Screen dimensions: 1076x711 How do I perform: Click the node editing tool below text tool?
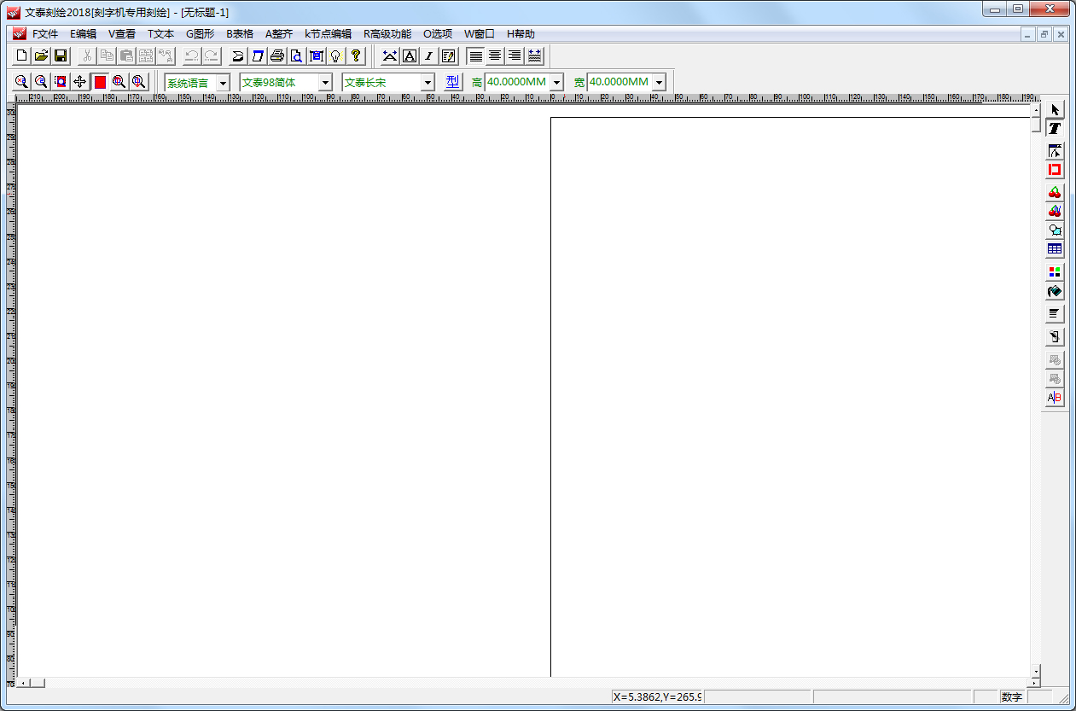[1055, 151]
